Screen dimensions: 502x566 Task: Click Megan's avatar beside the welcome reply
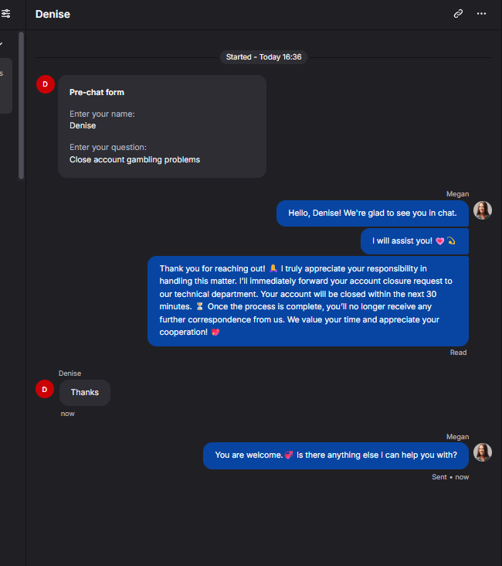(483, 452)
